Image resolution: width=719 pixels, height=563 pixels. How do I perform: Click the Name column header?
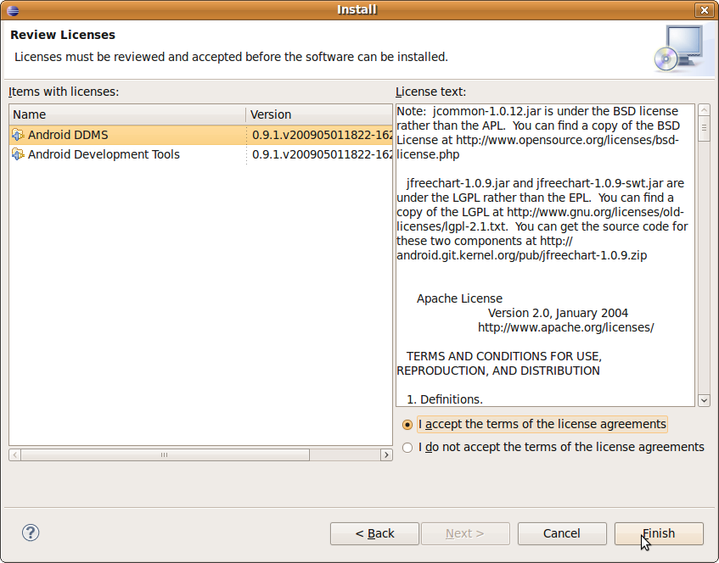(127, 114)
